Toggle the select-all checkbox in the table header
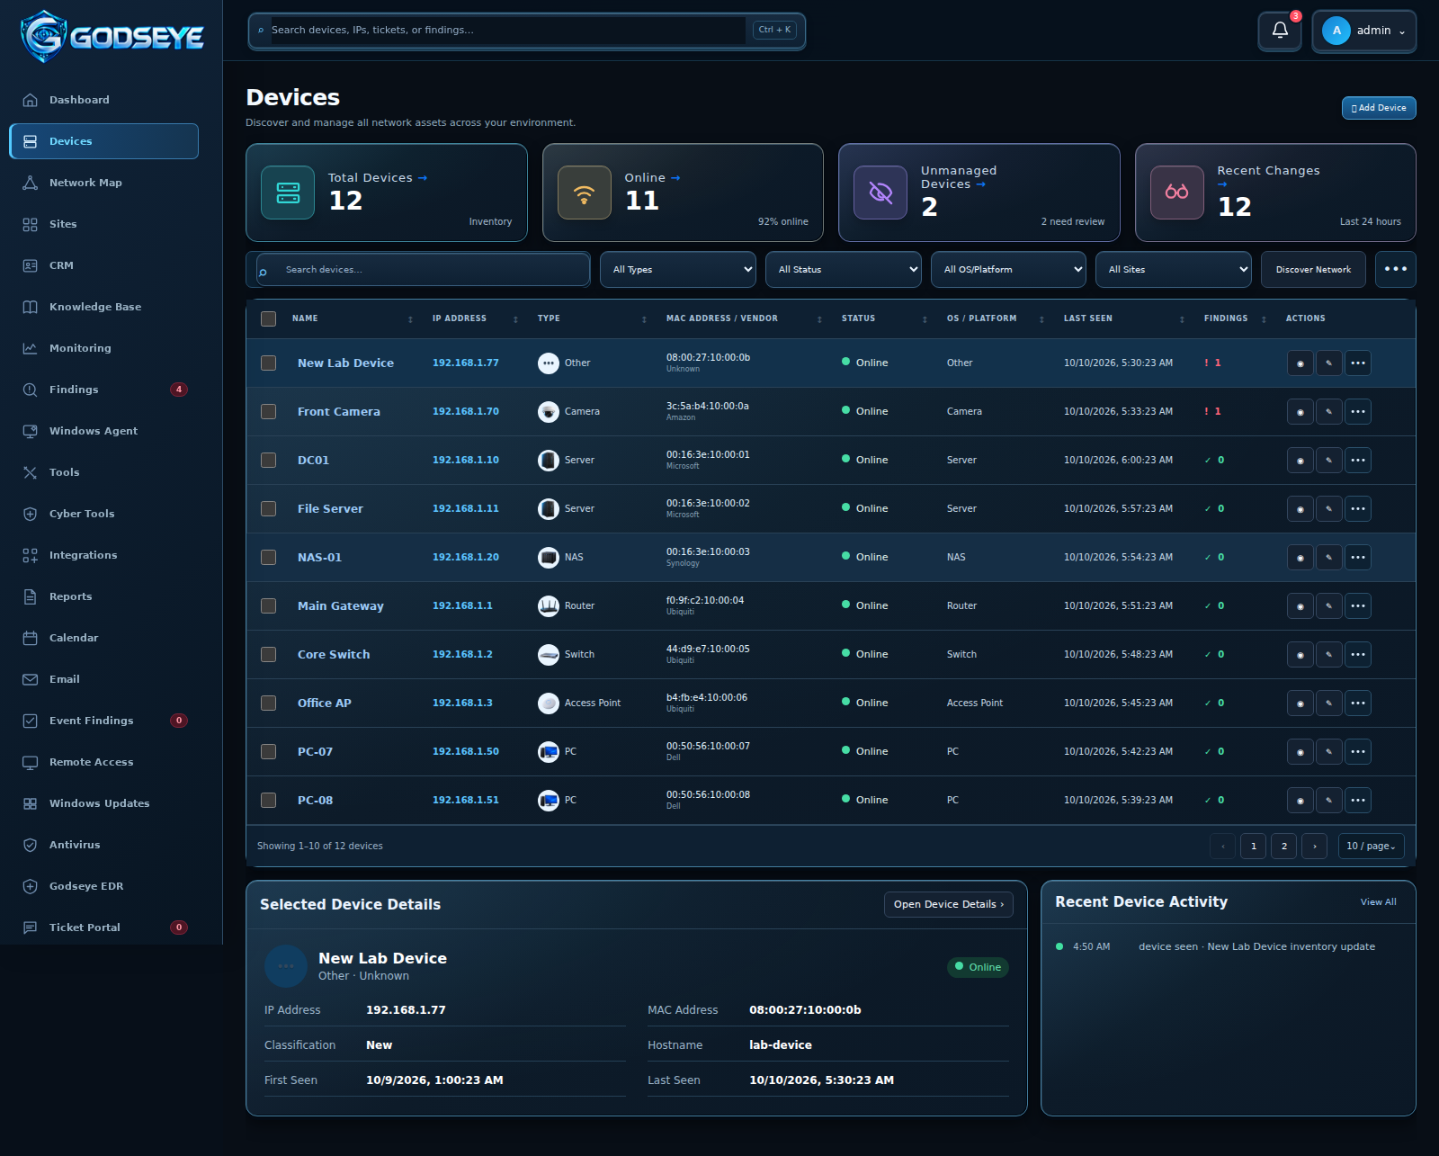The width and height of the screenshot is (1439, 1156). 268,318
